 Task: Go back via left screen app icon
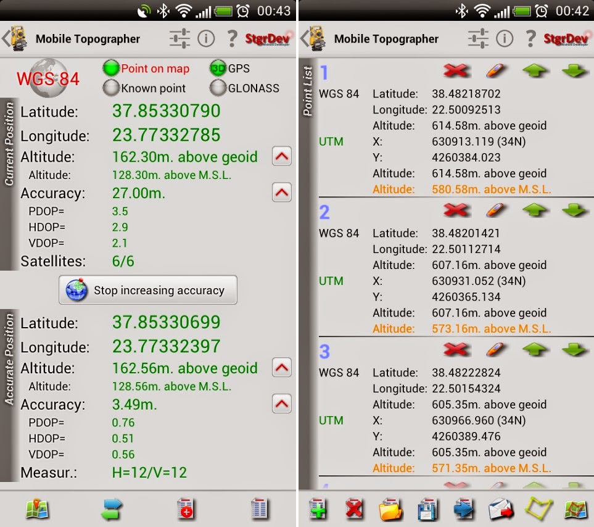15,38
